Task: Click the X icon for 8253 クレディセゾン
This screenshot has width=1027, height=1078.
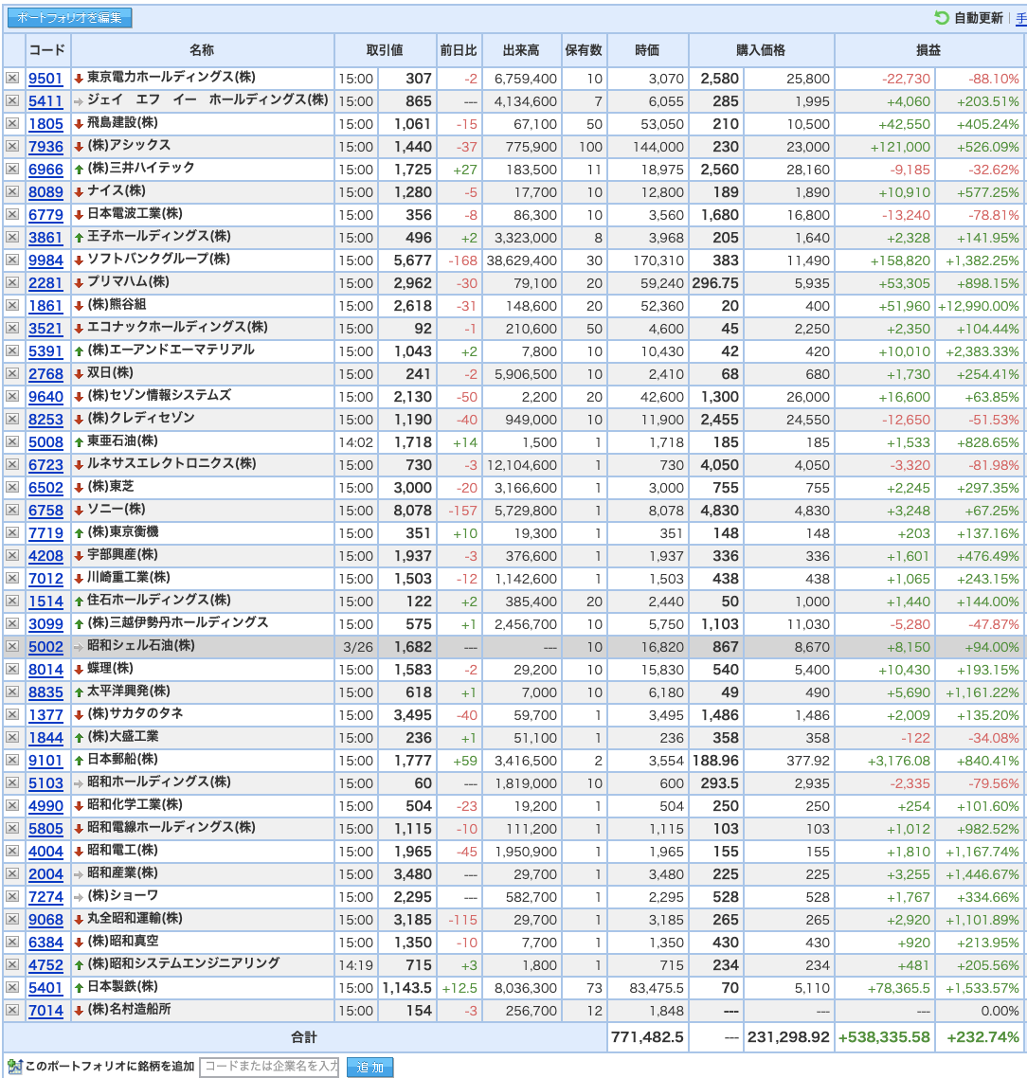Action: (12, 420)
